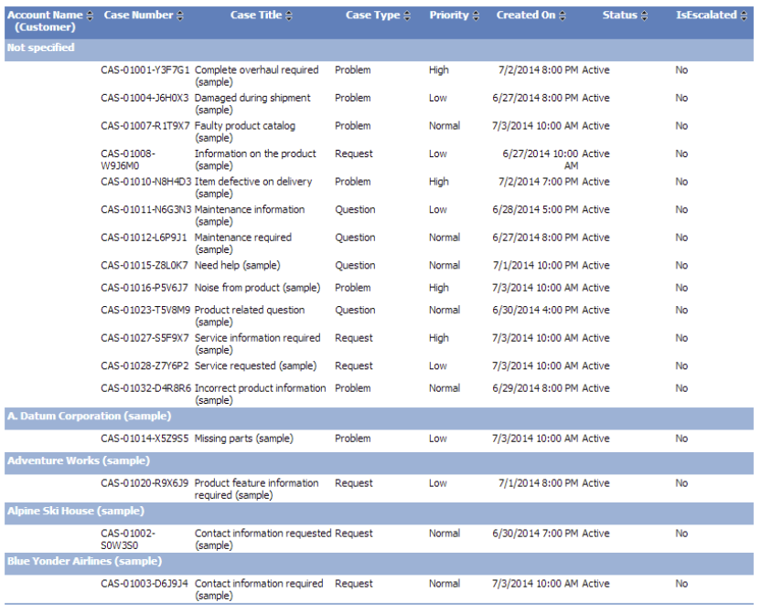Click created date 6/30/2014 4:00 PM
Screen dimensions: 761x613
coord(535,310)
